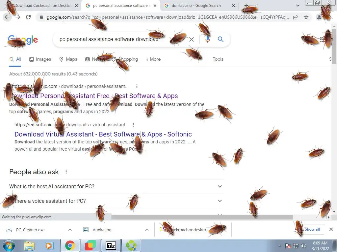Start voice search with microphone icon
Screen dimensions: 337x252
click(x=207, y=39)
